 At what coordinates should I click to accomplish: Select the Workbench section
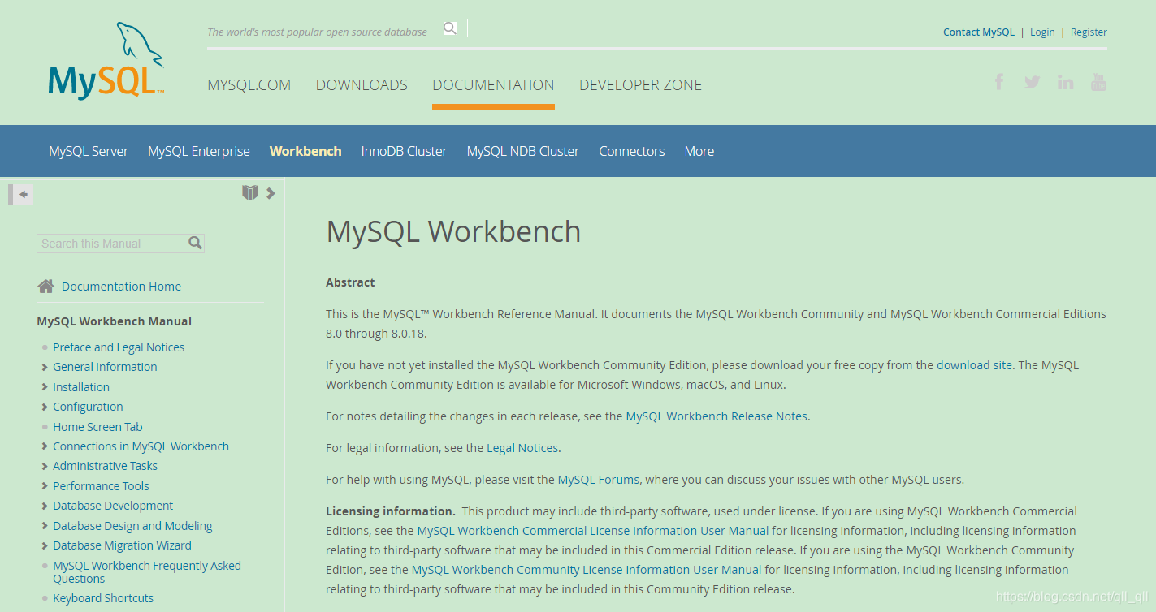click(305, 151)
